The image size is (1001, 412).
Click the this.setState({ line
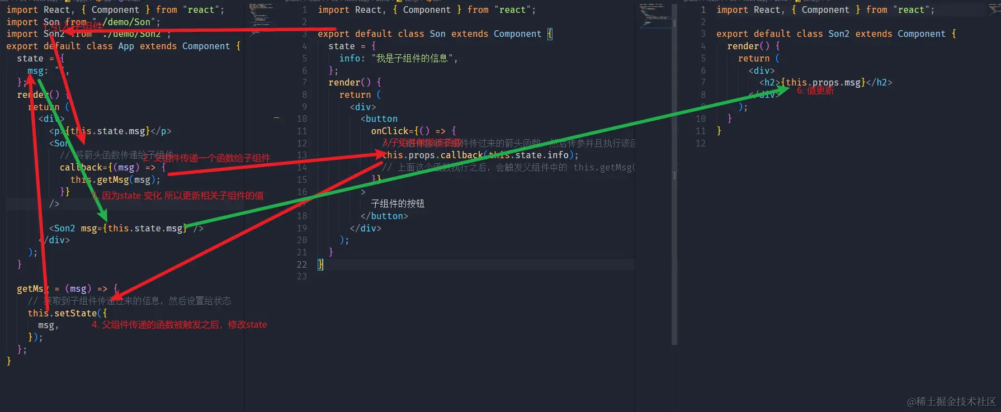click(x=67, y=313)
